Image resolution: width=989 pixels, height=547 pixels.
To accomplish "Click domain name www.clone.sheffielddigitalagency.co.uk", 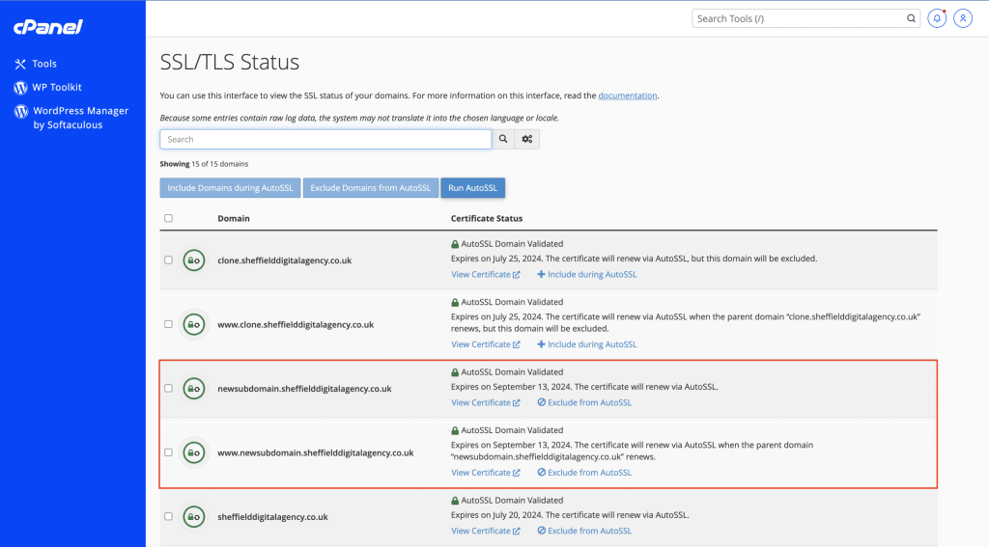I will [296, 324].
